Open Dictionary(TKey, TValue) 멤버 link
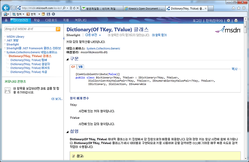 [x=29, y=60]
